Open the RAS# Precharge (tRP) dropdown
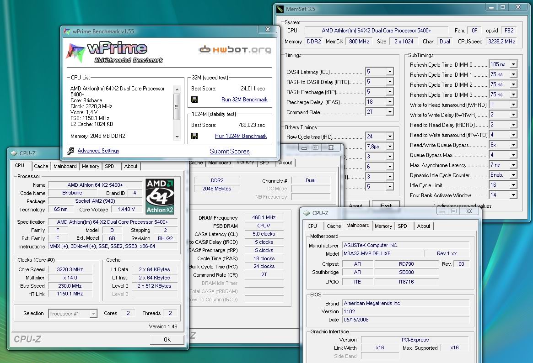Image resolution: width=533 pixels, height=363 pixels. [x=390, y=92]
